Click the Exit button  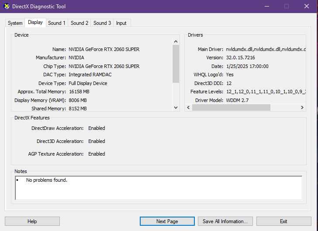(x=283, y=221)
